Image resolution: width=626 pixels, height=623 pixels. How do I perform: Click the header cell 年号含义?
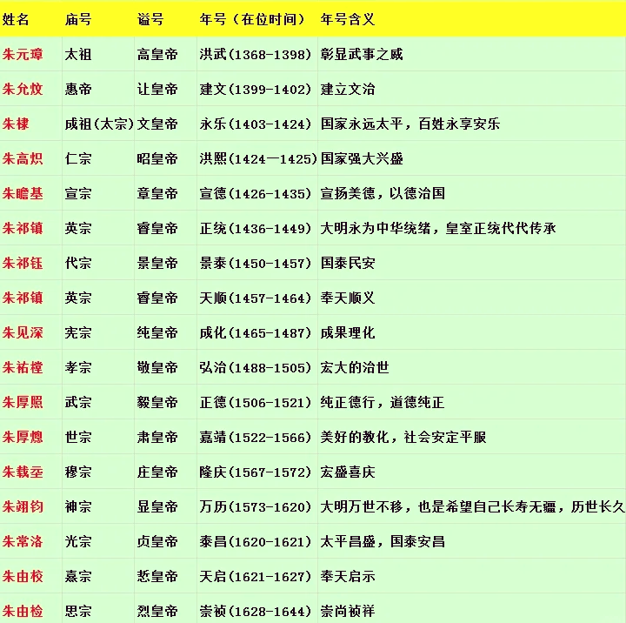coord(347,19)
